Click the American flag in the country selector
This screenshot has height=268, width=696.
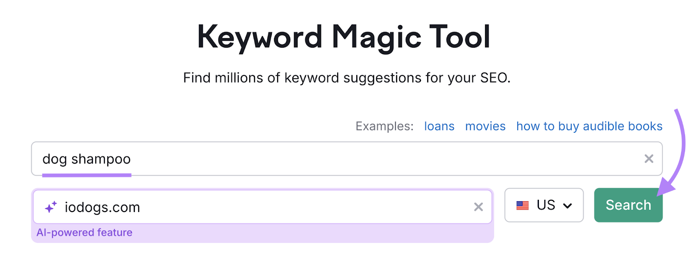tap(523, 205)
